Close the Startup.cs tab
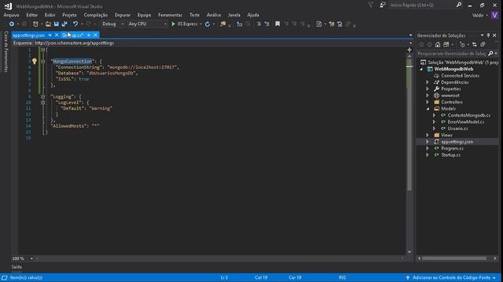The image size is (503, 282). point(95,34)
